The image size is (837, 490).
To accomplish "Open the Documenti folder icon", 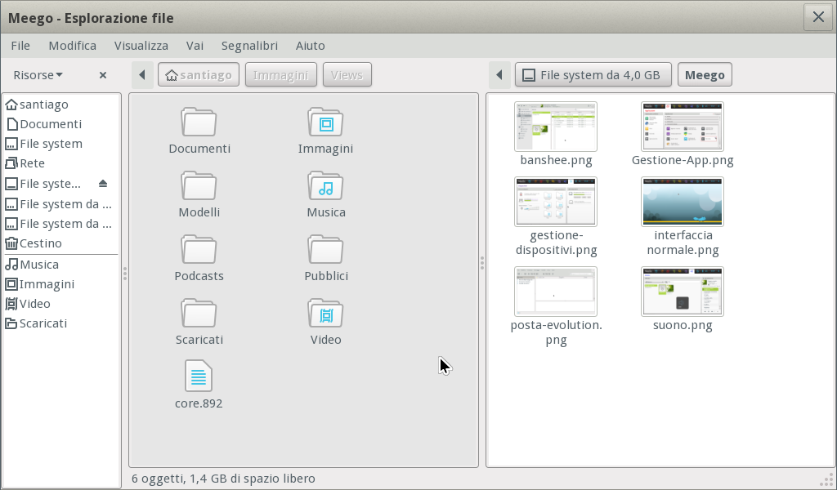I will (x=199, y=122).
